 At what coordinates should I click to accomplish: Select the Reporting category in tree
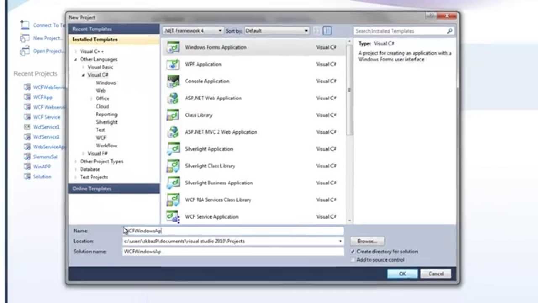tap(106, 114)
